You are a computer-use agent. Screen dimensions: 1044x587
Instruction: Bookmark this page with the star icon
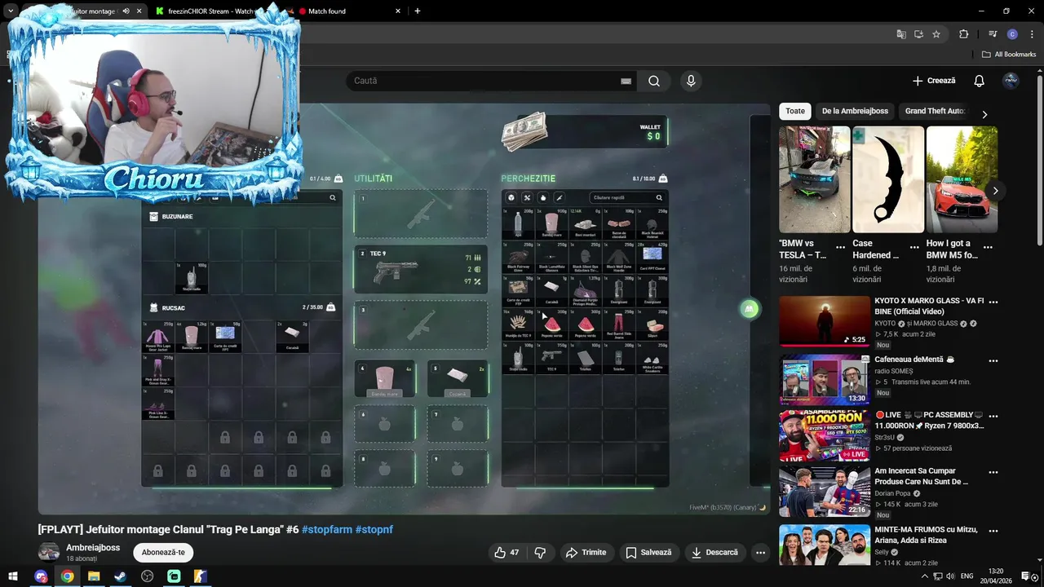936,34
